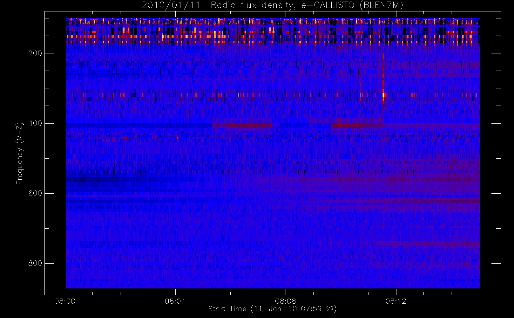The height and width of the screenshot is (318, 514).
Task: Click the 08:00 time tick label
Action: pyautogui.click(x=65, y=301)
